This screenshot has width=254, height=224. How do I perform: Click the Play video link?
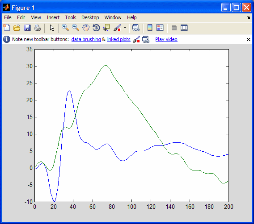(166, 39)
